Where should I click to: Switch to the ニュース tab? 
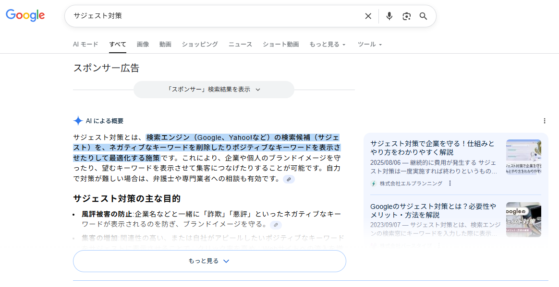pos(240,44)
